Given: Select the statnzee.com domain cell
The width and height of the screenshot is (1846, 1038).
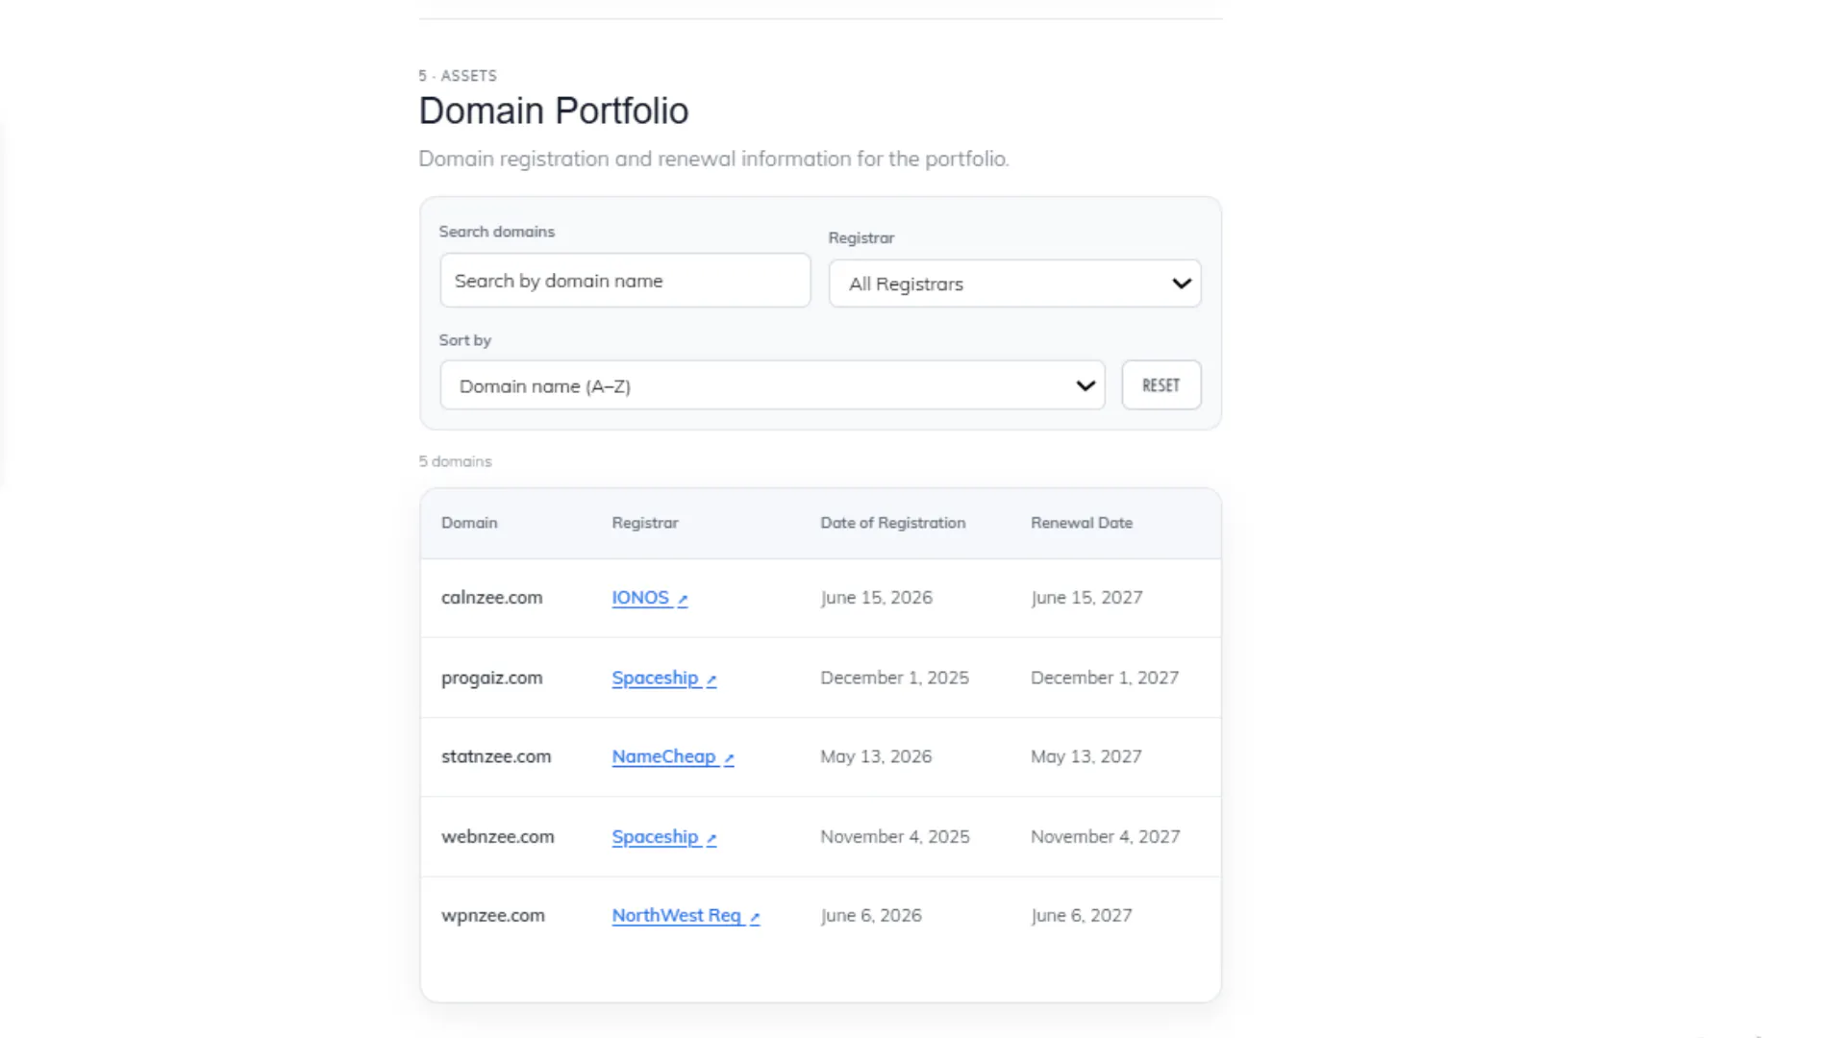Looking at the screenshot, I should [496, 757].
